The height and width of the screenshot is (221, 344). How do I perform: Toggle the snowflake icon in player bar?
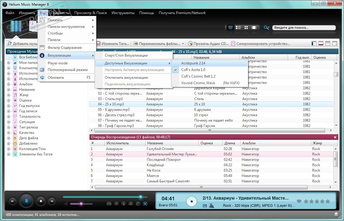click(116, 204)
